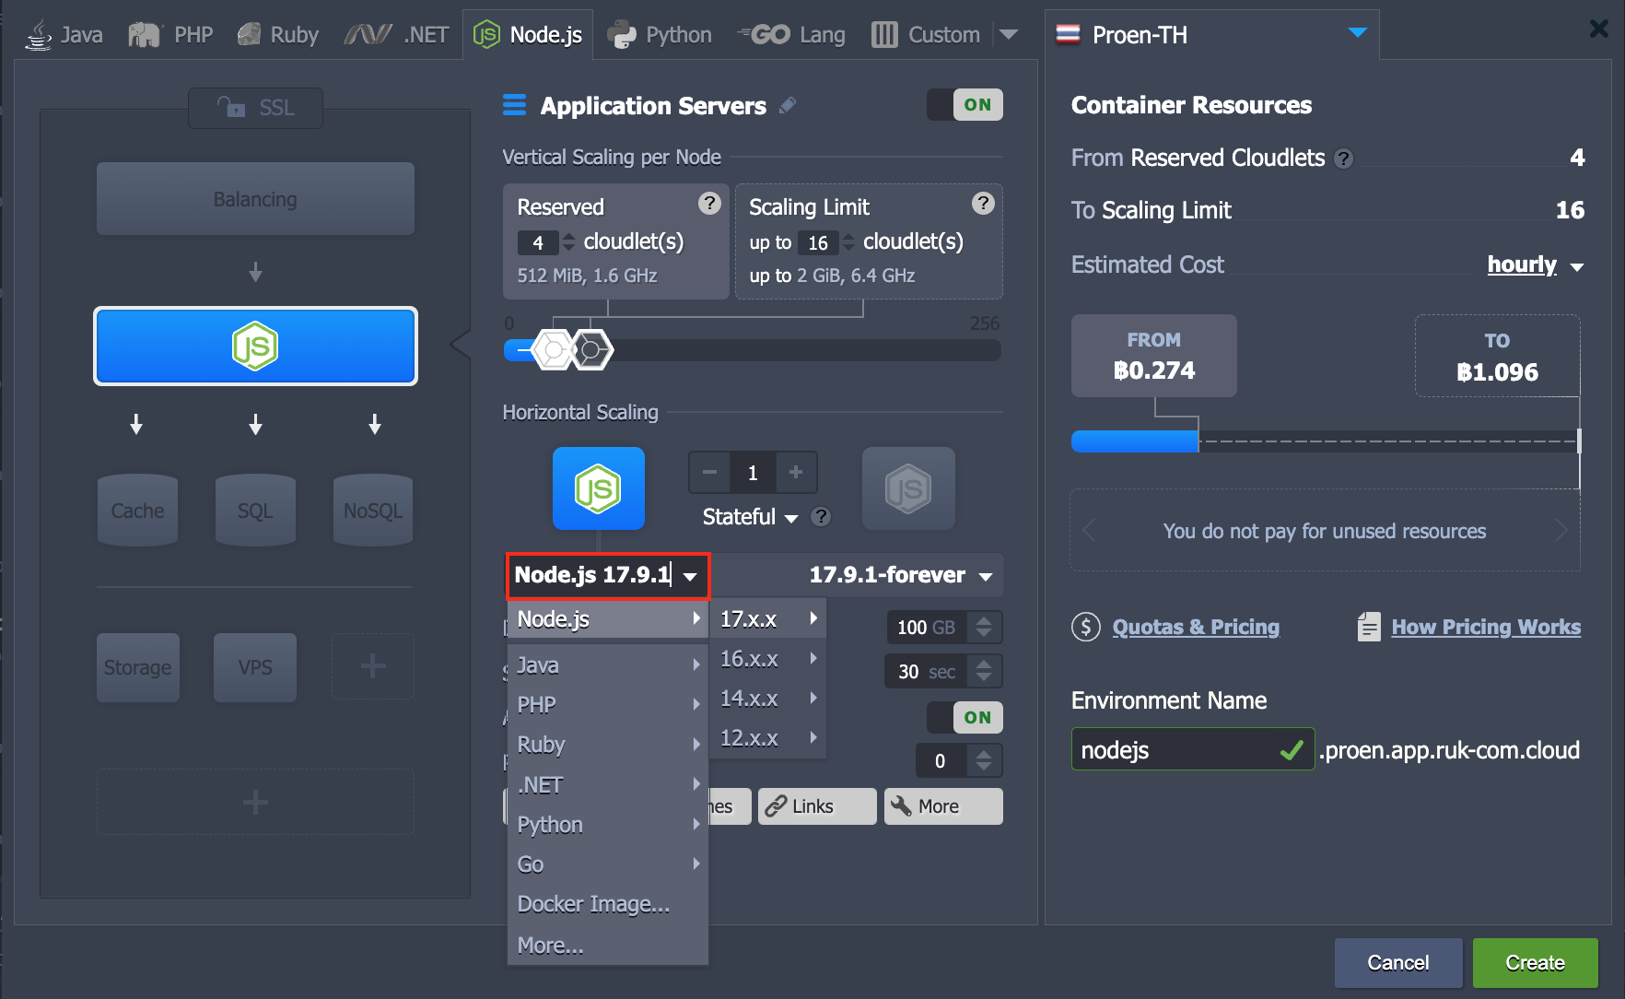Toggle the ON switch below the 30 sec field
Viewport: 1625px width, 999px height.
click(x=964, y=717)
